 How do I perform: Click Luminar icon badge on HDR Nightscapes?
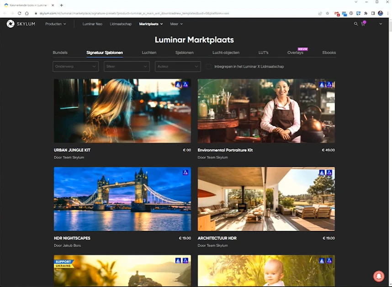pyautogui.click(x=185, y=172)
